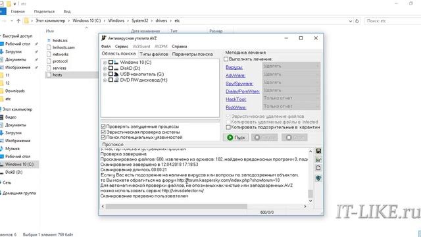The height and width of the screenshot is (237, 421).
Task: Switch to the Типы файлов tab
Action: coord(154,54)
